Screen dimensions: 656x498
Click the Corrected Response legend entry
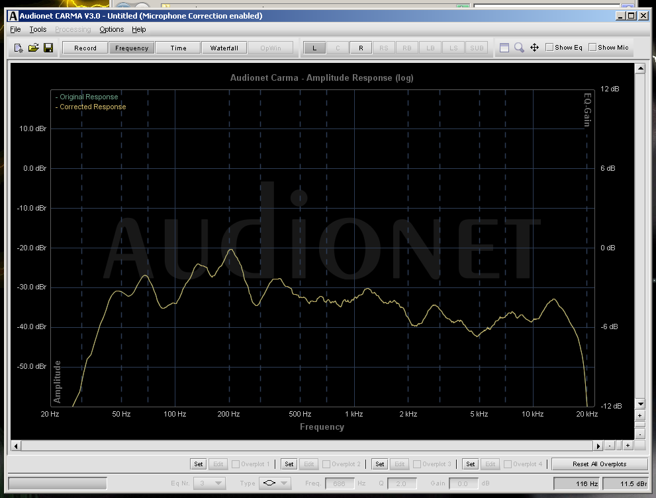pos(91,107)
